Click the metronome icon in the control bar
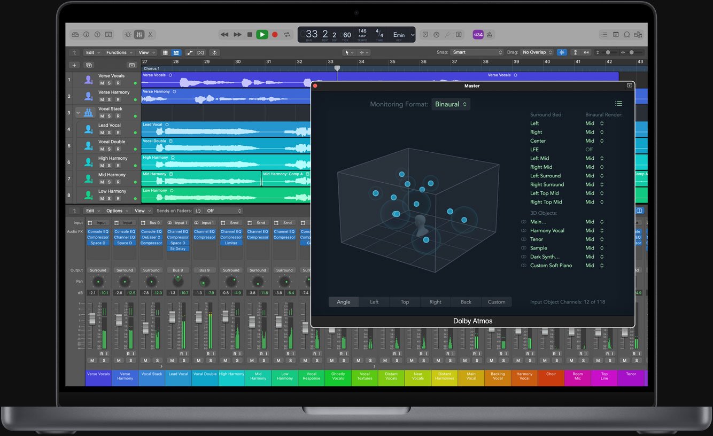 coord(489,34)
